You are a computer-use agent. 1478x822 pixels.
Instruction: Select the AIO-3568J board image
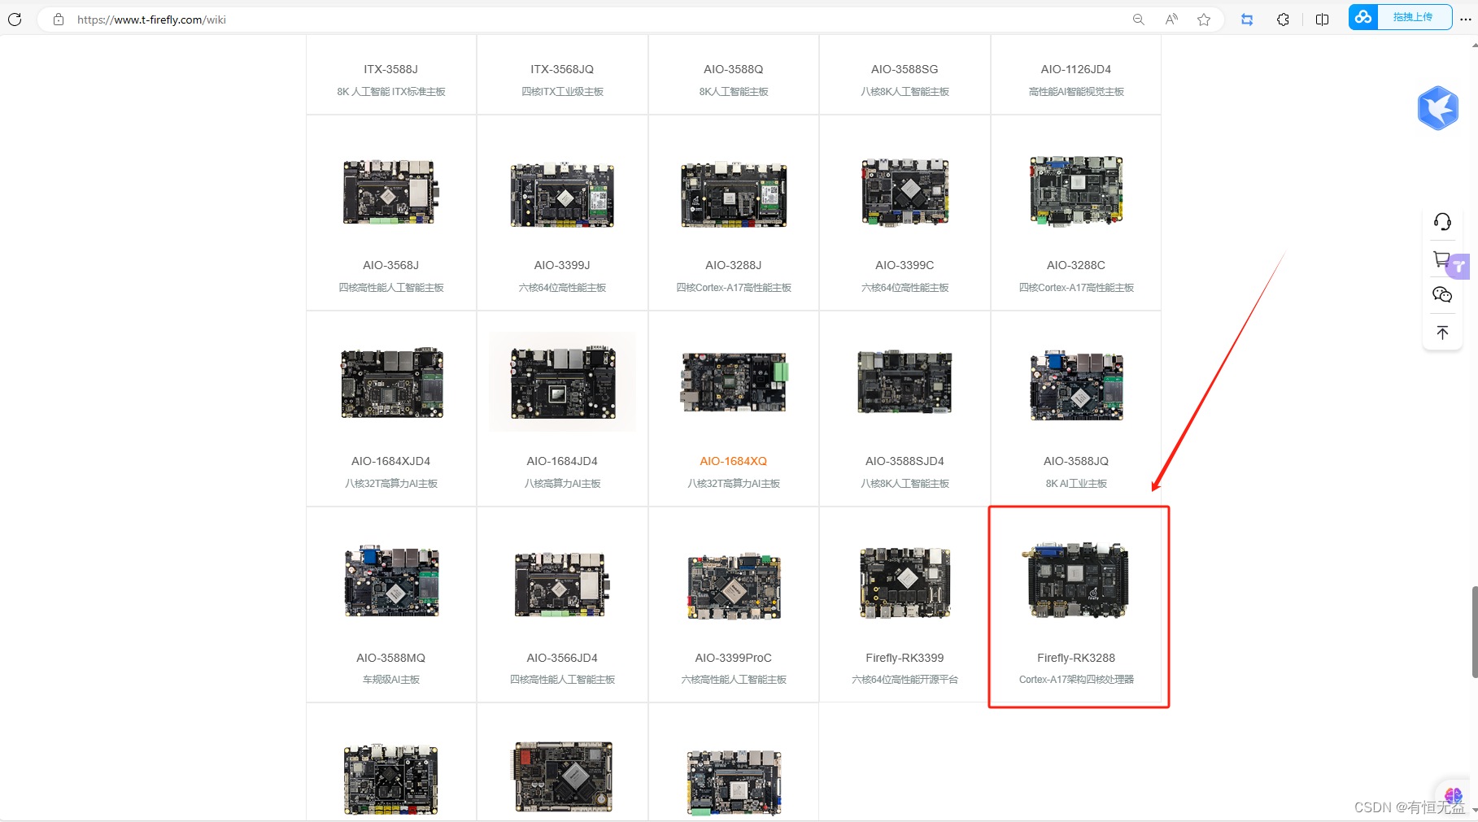391,192
